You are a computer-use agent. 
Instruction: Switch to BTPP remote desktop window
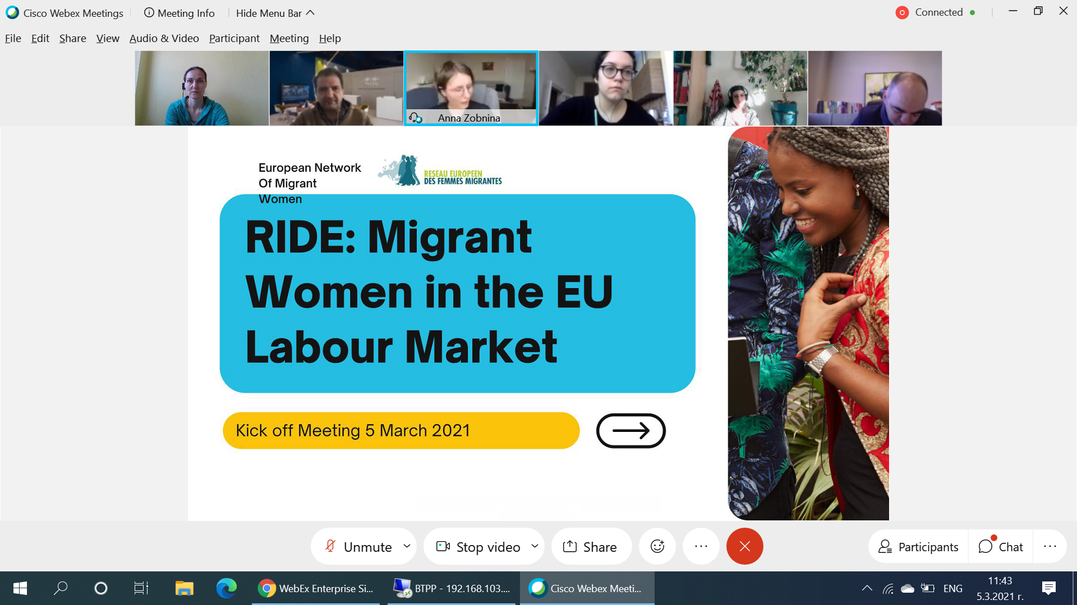[452, 588]
